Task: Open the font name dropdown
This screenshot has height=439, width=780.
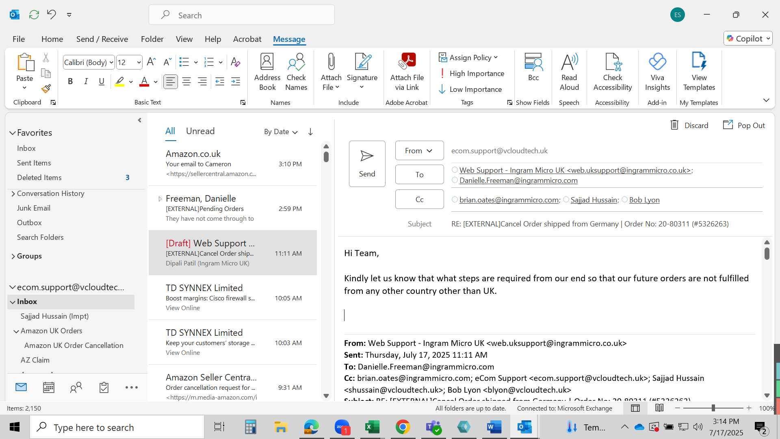Action: coord(111,62)
